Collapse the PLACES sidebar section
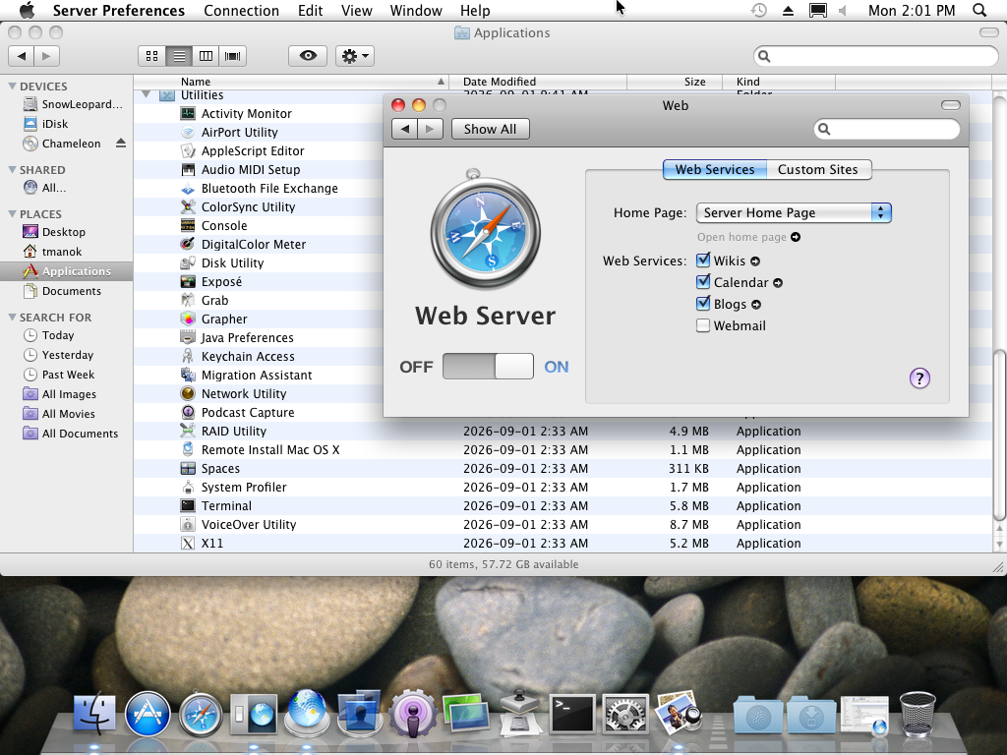1007x755 pixels. pos(12,213)
